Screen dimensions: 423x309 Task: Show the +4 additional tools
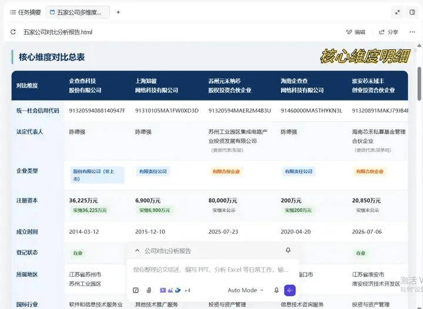click(187, 290)
